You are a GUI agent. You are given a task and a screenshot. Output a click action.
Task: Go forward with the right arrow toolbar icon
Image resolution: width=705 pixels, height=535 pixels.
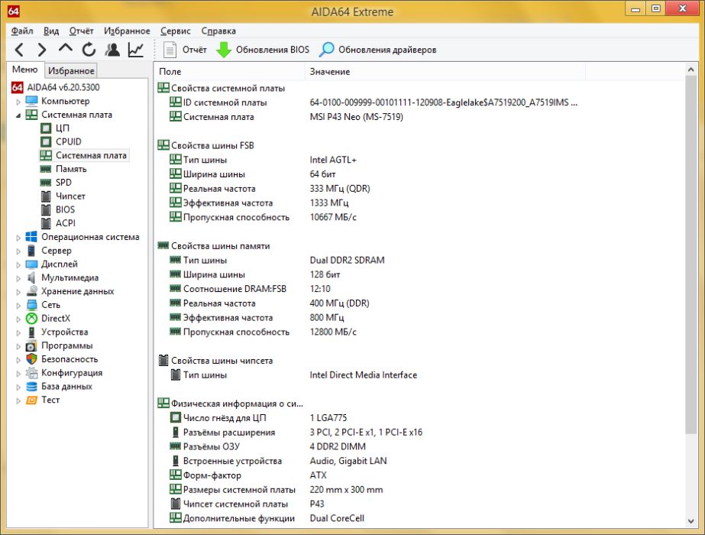pos(42,50)
